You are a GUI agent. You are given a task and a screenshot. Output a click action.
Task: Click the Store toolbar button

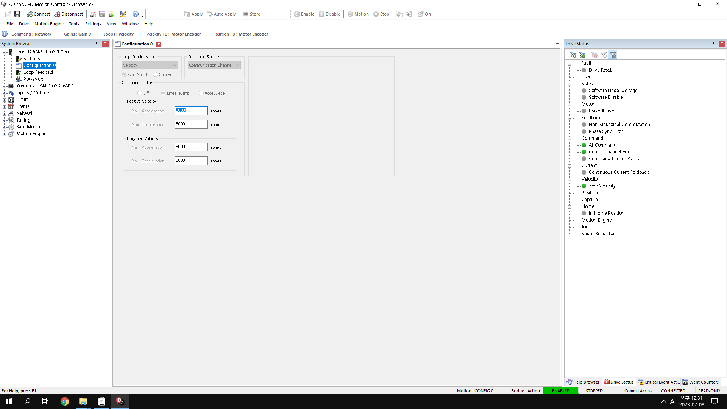point(252,14)
